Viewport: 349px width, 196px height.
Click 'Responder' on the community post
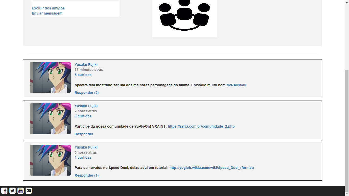pos(84,134)
